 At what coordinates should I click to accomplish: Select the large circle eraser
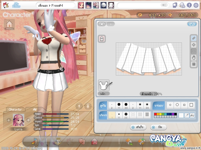[177, 105]
